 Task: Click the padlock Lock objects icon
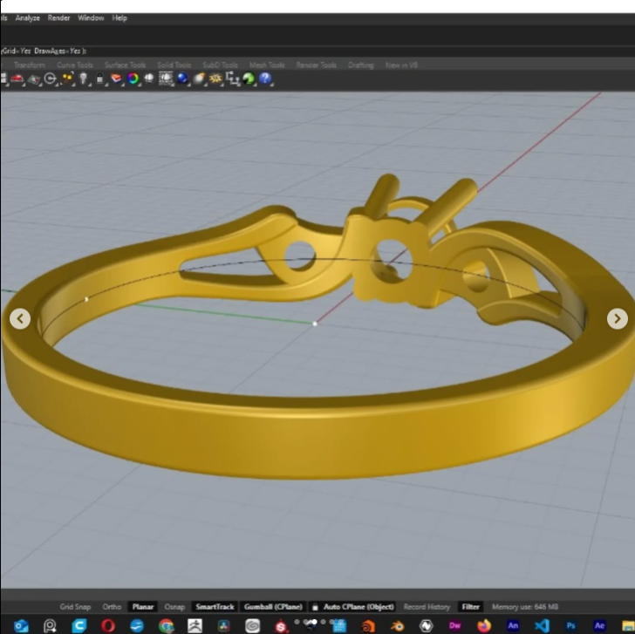tap(100, 78)
